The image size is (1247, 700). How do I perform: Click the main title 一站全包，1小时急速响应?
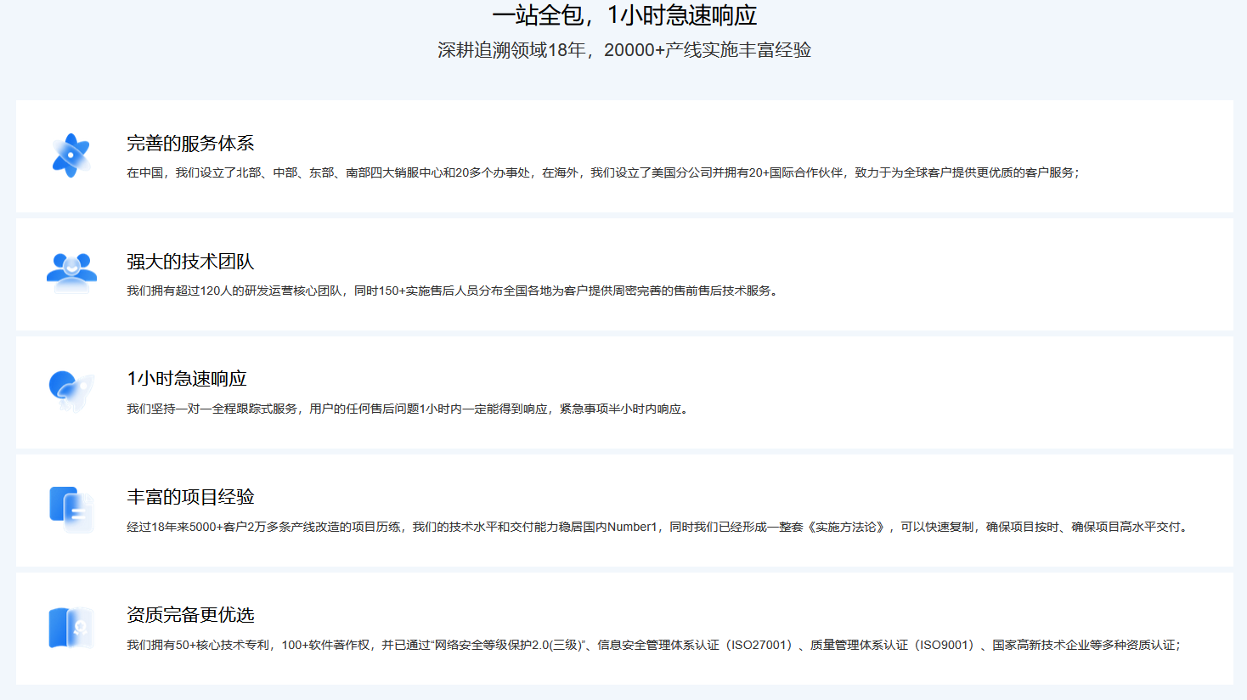point(624,15)
